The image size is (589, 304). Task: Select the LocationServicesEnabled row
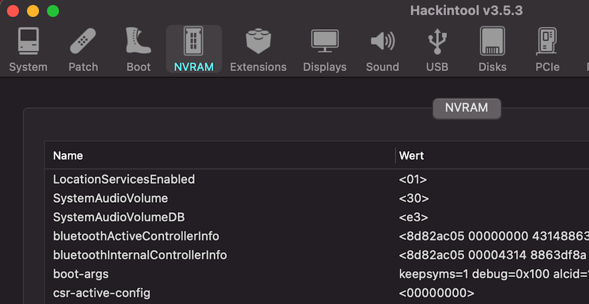(124, 179)
